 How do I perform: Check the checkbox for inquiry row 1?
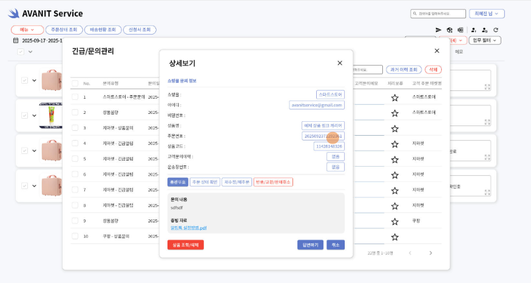(75, 97)
